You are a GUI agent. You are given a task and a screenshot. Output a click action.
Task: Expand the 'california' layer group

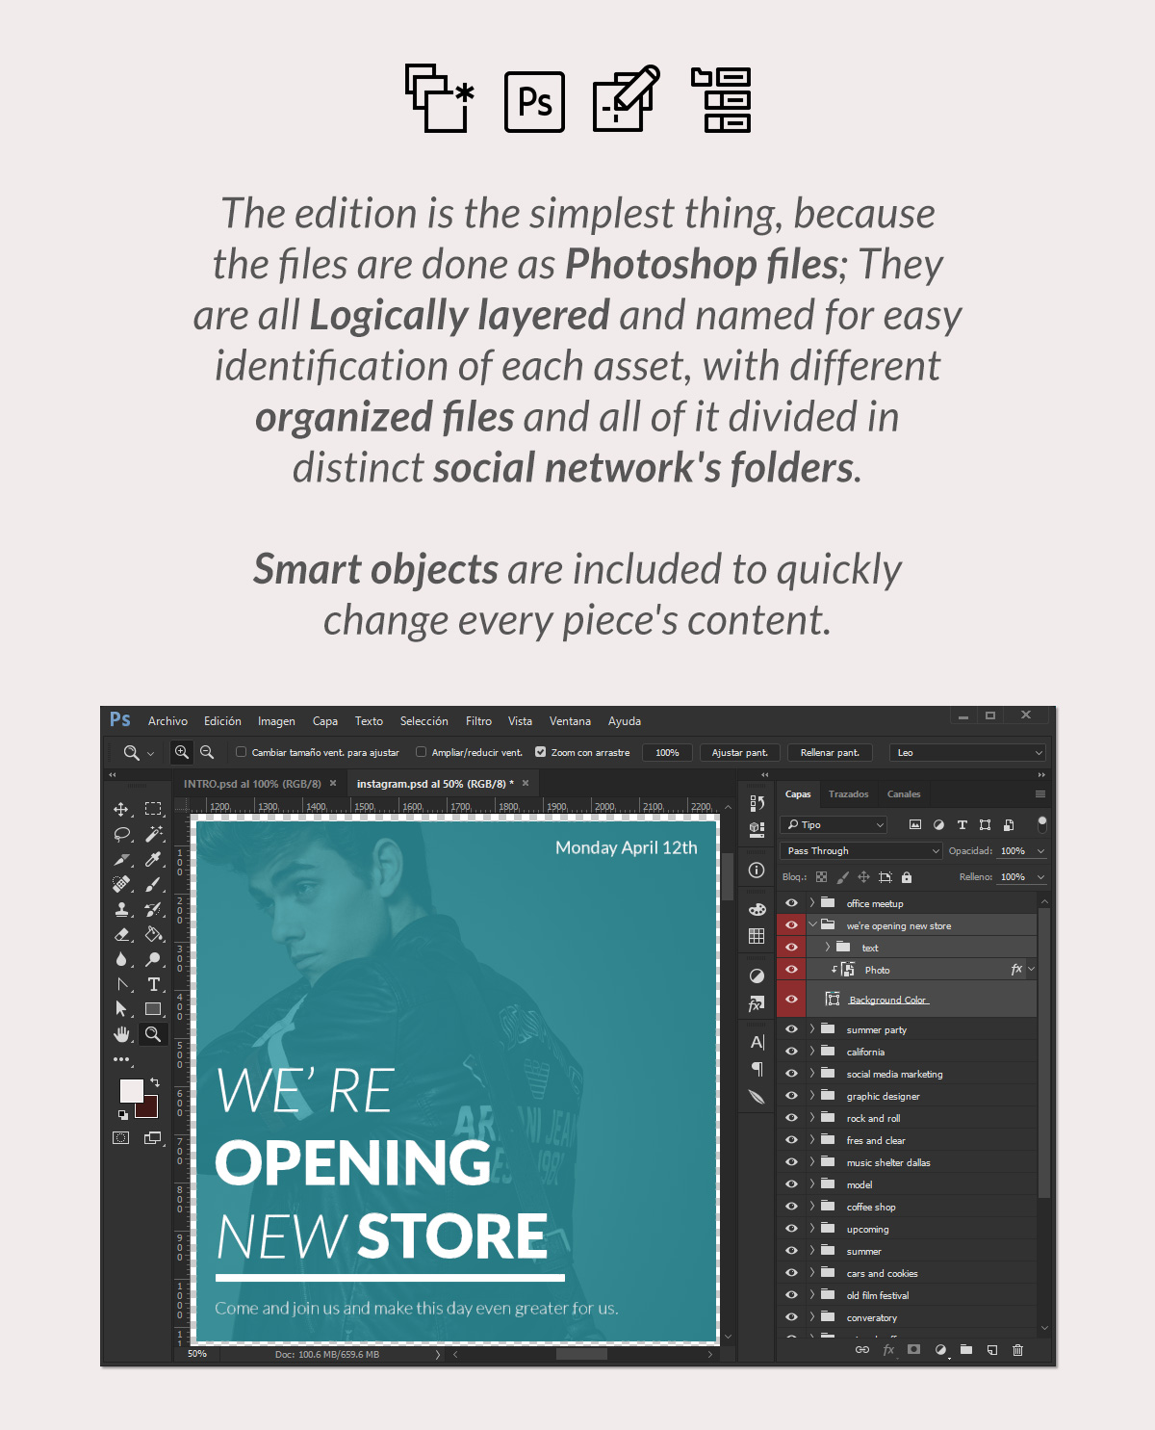[x=812, y=1052]
